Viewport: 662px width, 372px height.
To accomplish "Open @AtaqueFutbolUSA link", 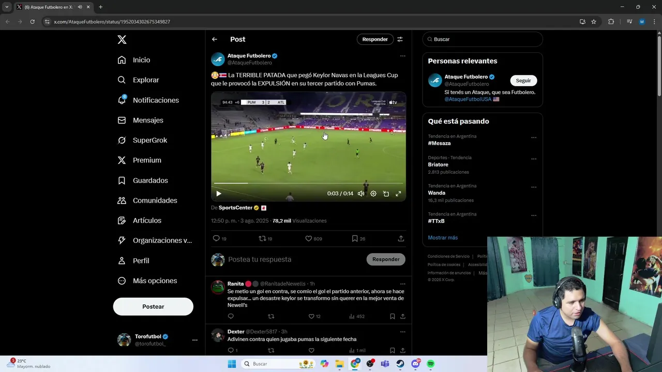I will tap(468, 99).
